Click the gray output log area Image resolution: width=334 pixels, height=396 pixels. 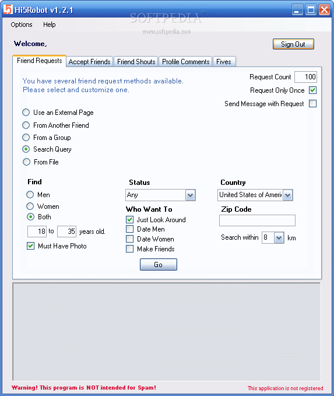[x=167, y=332]
